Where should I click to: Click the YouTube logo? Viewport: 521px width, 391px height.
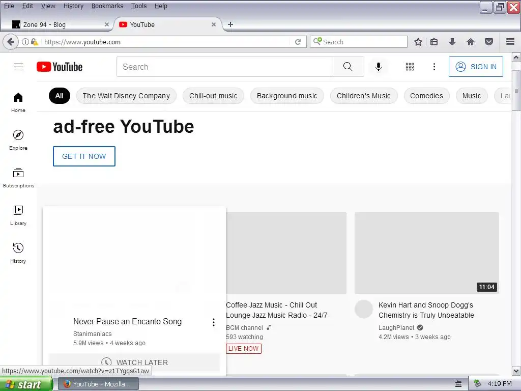(60, 67)
